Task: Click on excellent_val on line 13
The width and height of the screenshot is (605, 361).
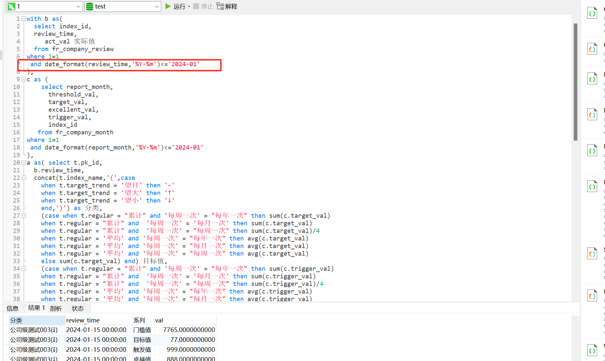Action: [72, 110]
